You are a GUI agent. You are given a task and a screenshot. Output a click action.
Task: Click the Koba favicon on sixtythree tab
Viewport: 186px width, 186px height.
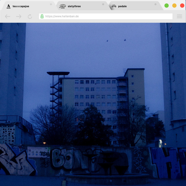pos(63,6)
